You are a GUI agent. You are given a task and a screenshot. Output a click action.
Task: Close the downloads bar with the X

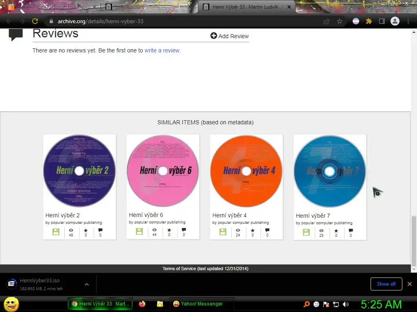point(410,284)
